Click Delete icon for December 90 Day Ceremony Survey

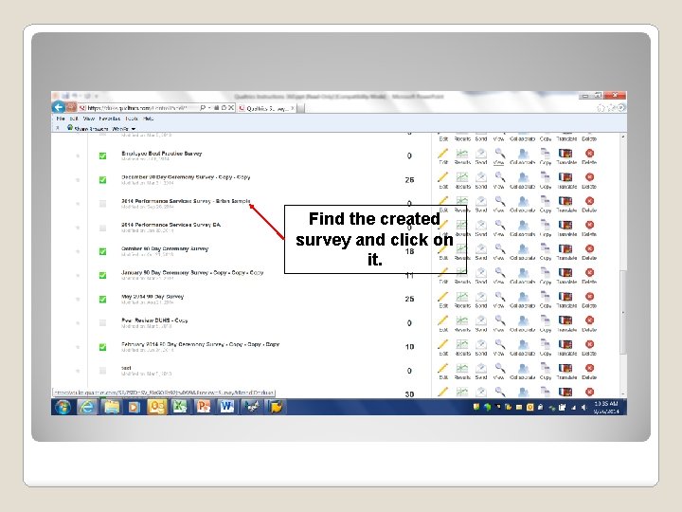(x=589, y=177)
